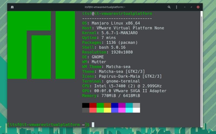The width and height of the screenshot is (216, 134).
Task: Click the green Manjaro ASCII logo
Action: 41,45
